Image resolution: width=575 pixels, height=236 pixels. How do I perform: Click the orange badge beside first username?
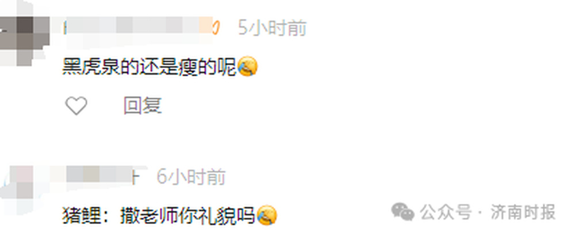(x=216, y=28)
